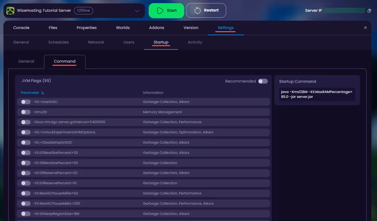Image resolution: width=377 pixels, height=221 pixels.
Task: Expand the server selector dropdown chevron
Action: (137, 11)
